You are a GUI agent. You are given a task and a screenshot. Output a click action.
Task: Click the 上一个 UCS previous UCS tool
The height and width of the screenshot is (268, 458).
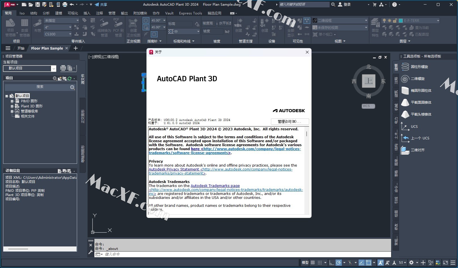415,138
